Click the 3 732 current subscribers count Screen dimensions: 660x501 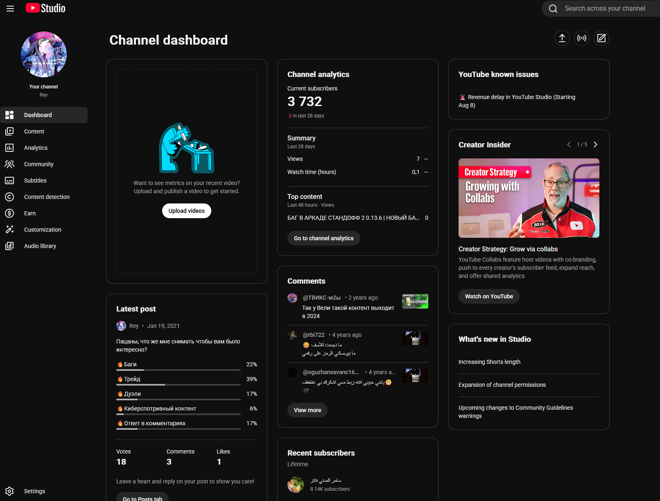click(x=305, y=101)
